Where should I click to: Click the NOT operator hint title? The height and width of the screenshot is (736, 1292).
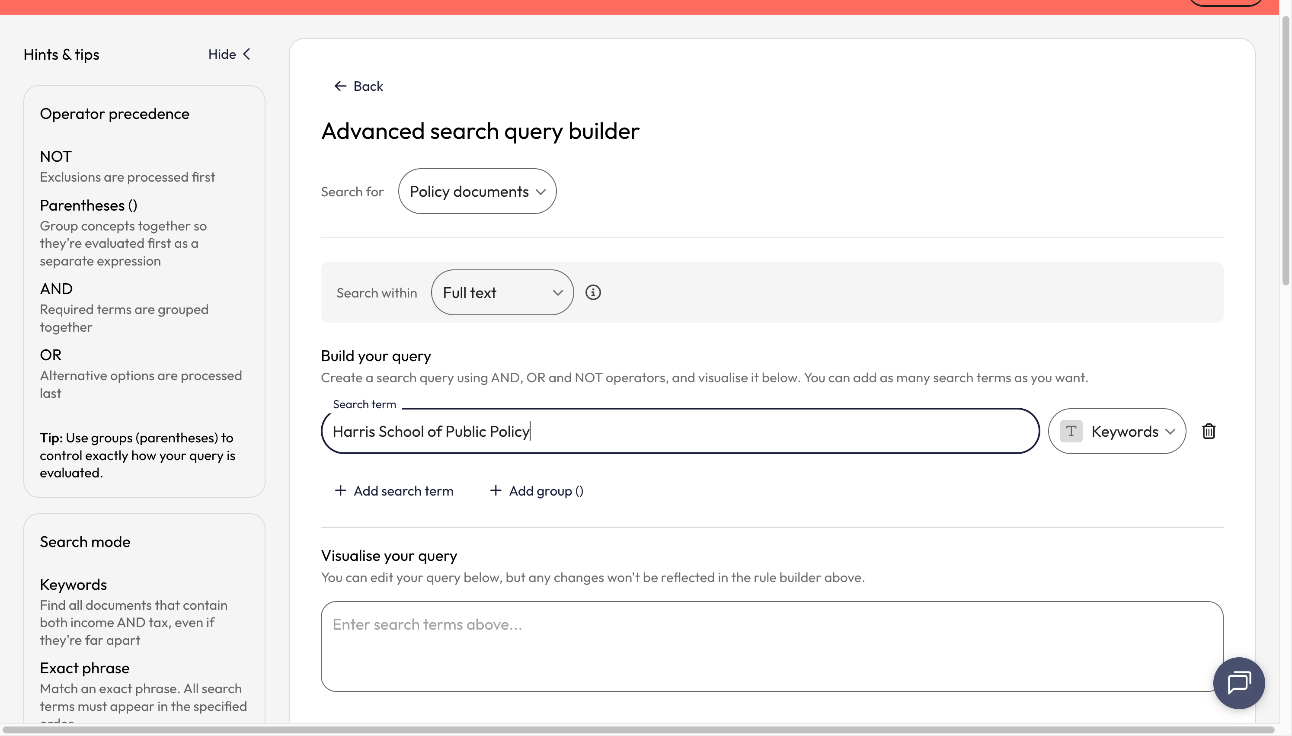(x=56, y=156)
